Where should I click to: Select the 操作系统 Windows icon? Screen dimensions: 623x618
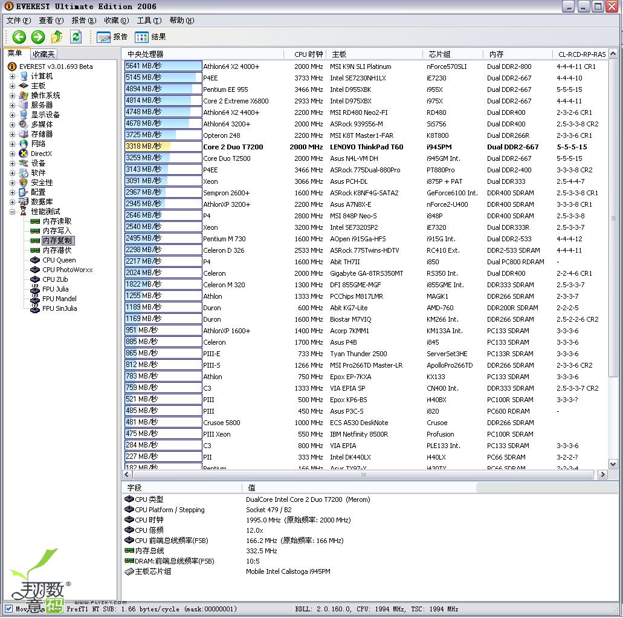click(x=24, y=96)
